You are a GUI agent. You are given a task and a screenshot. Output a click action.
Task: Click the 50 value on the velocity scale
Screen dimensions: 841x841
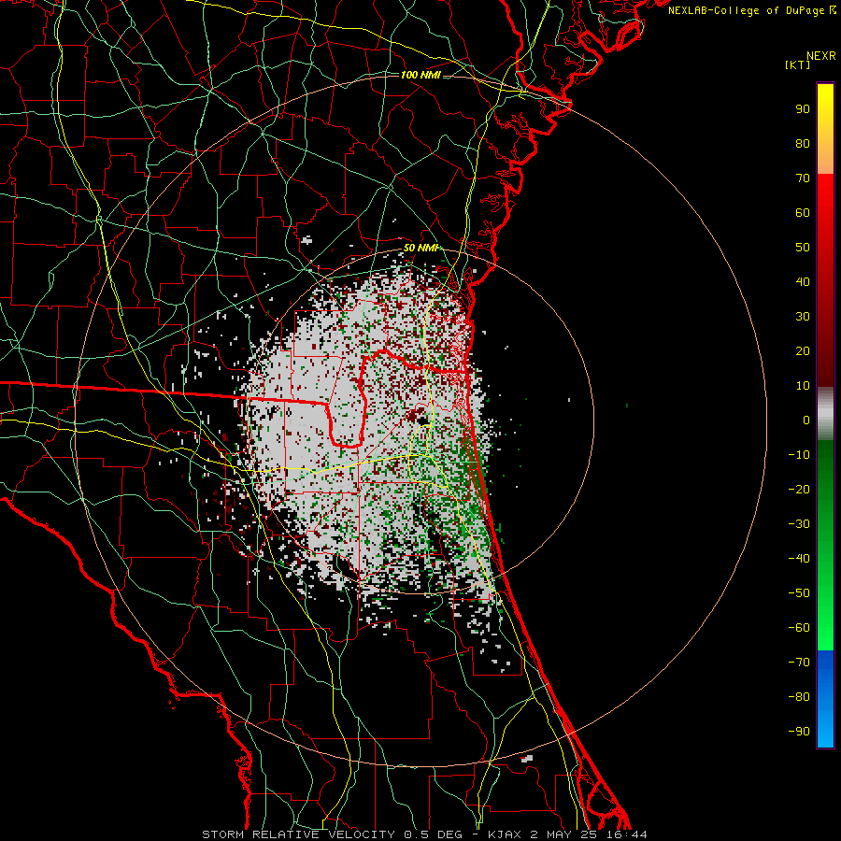[803, 248]
